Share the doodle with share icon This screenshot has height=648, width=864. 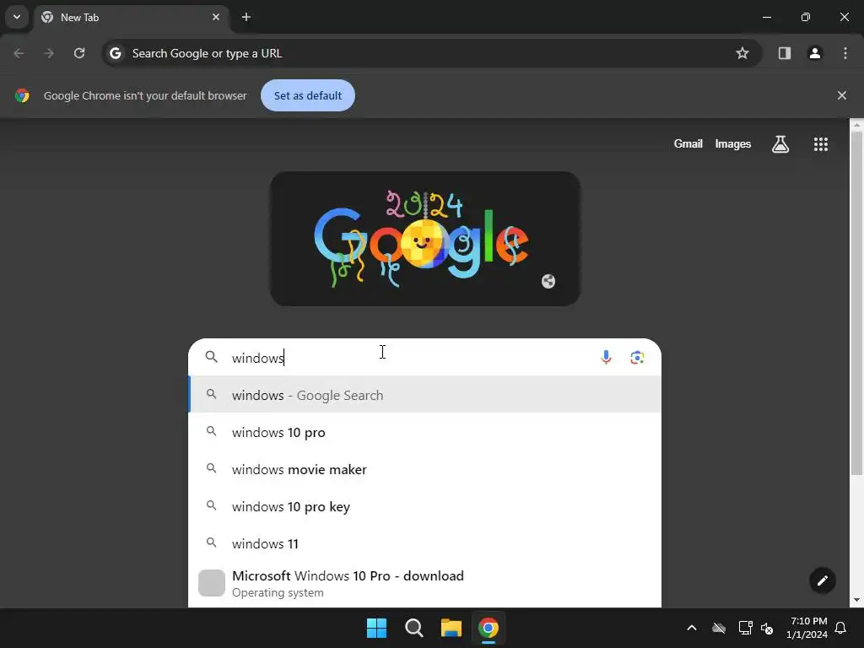[x=548, y=282]
